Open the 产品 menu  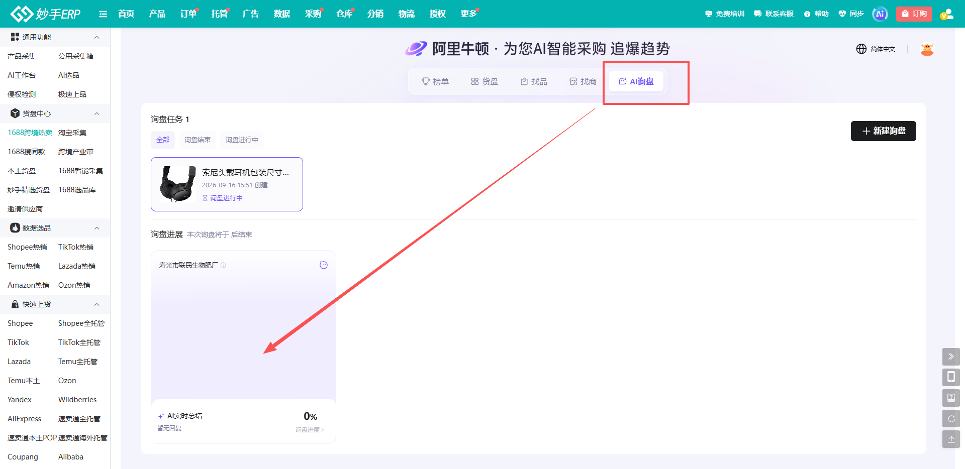coord(157,14)
